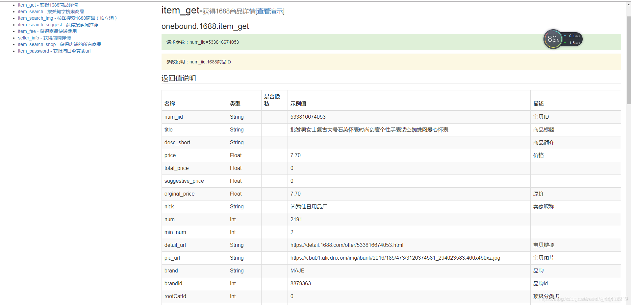The height and width of the screenshot is (305, 631).
Task: Open the item_password link
Action: (x=54, y=51)
